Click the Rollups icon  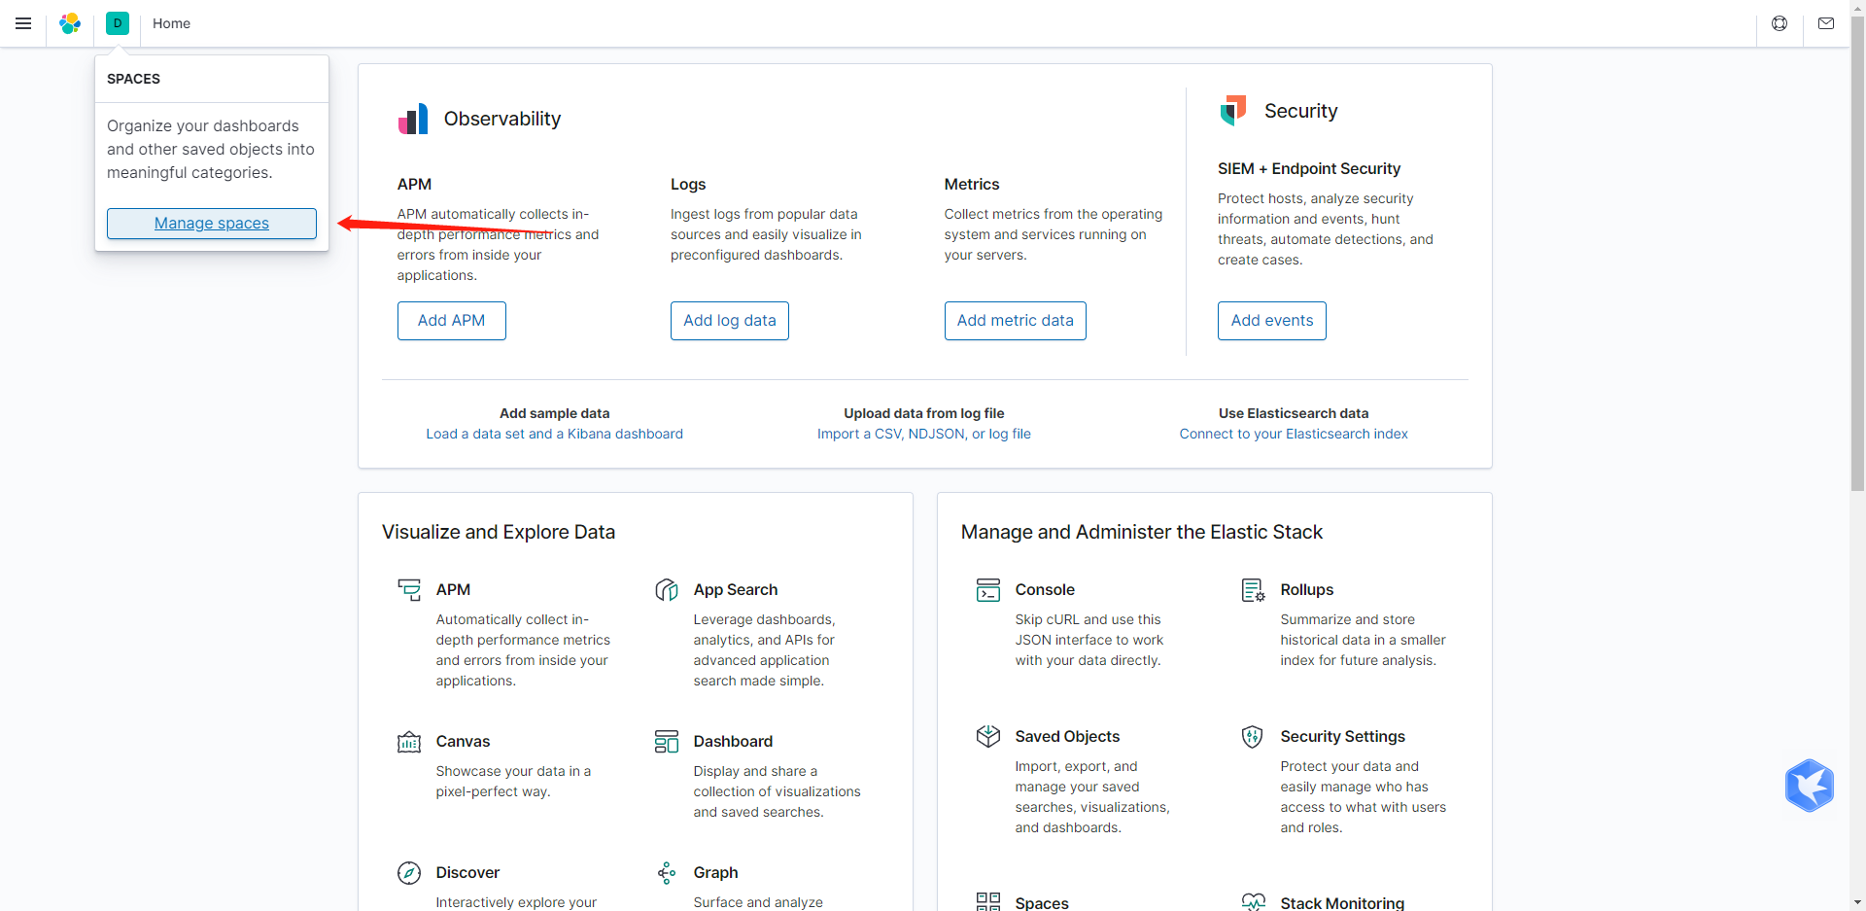(1253, 590)
